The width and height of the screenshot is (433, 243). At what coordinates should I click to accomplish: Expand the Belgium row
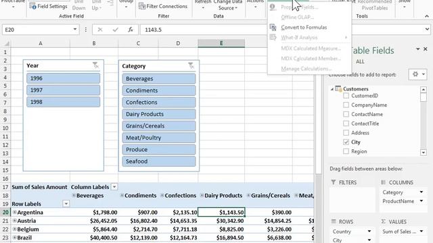coord(15,230)
